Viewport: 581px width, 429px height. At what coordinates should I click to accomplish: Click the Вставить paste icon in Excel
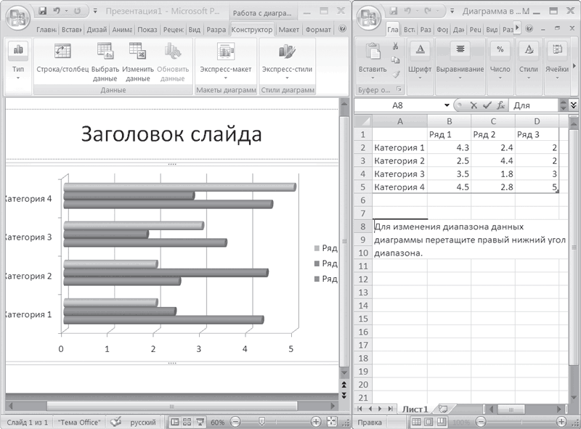[374, 52]
